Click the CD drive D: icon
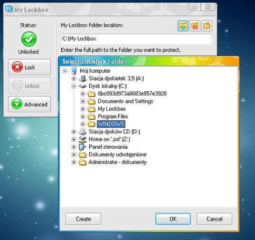 pos(83,132)
